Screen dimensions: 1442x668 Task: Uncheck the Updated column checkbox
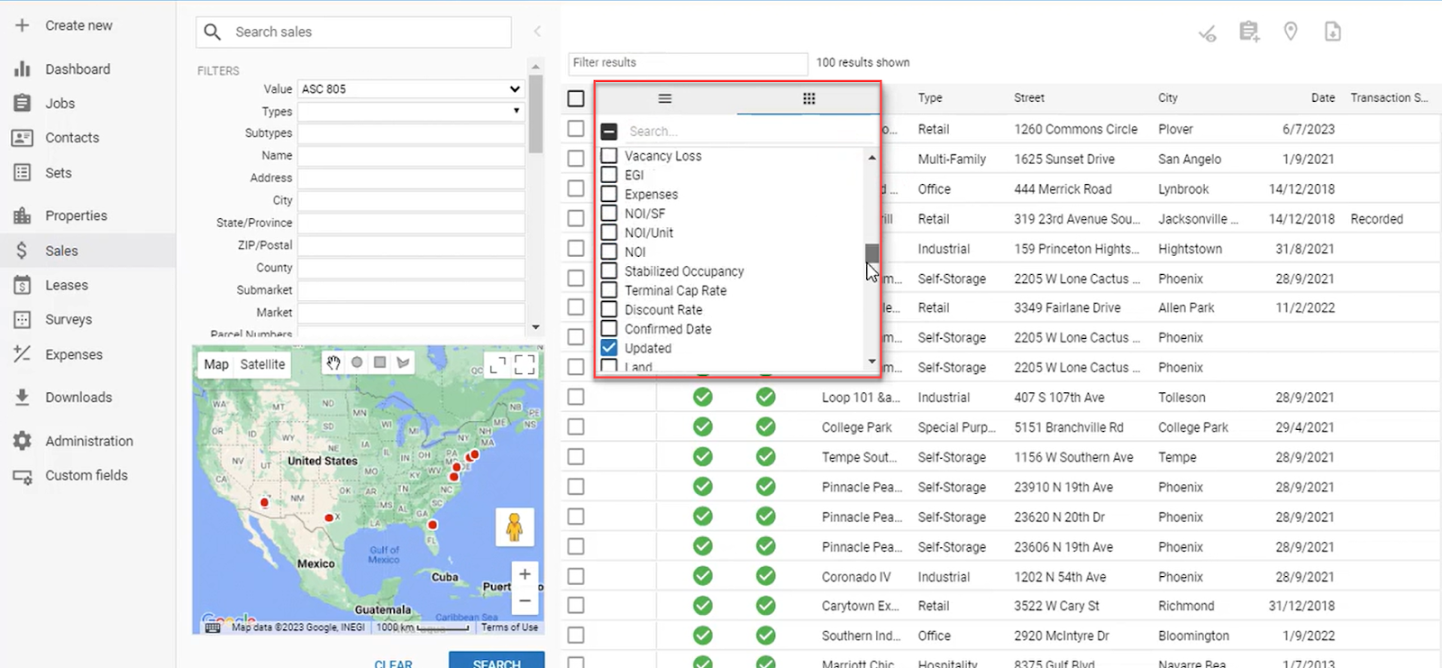tap(609, 348)
